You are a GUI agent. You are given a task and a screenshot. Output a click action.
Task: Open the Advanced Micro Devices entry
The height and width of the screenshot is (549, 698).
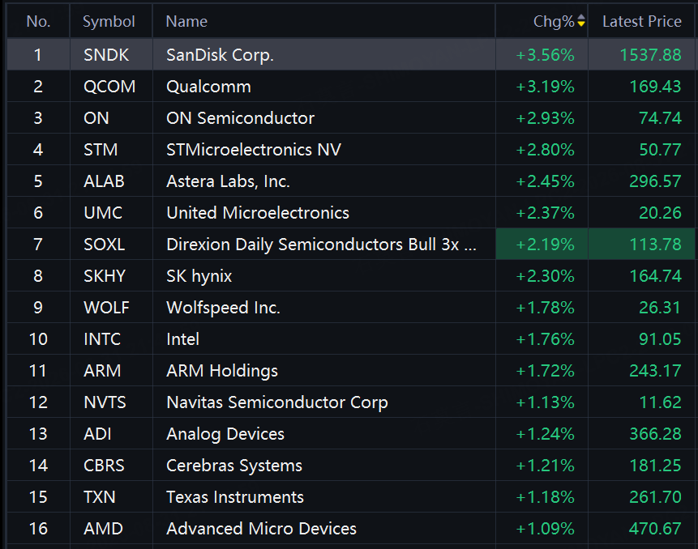pyautogui.click(x=261, y=529)
